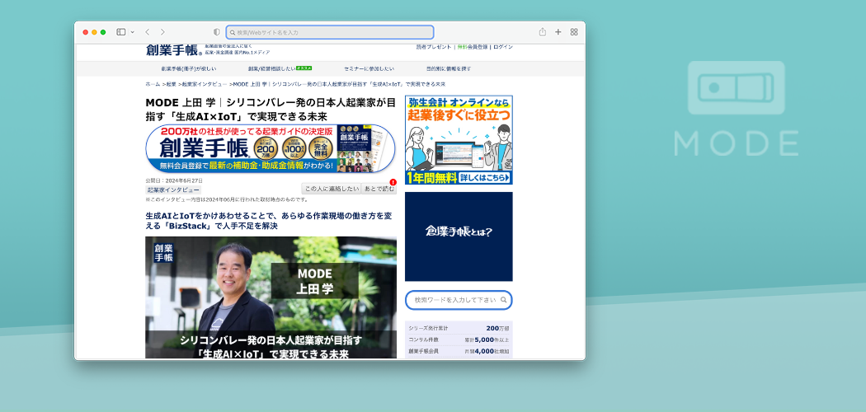The image size is (866, 412).
Task: Click the ログイン link
Action: (503, 47)
